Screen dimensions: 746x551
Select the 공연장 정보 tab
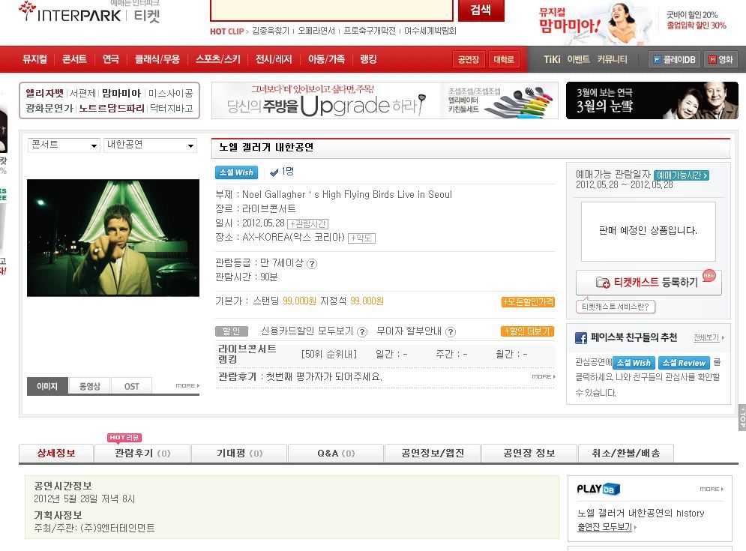[529, 453]
